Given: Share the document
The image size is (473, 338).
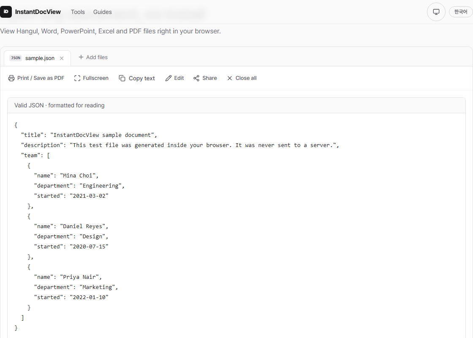Looking at the screenshot, I should pos(209,78).
